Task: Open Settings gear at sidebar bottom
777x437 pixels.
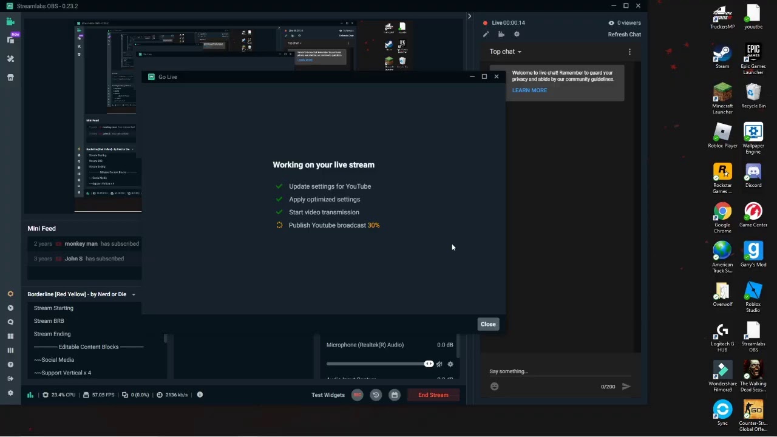Action: [x=10, y=393]
